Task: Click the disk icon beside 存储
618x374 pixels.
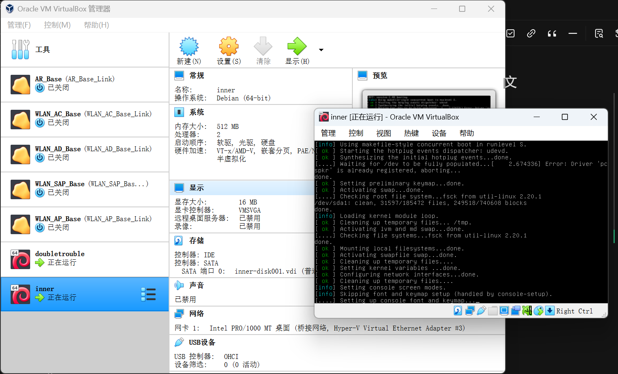Action: click(179, 241)
